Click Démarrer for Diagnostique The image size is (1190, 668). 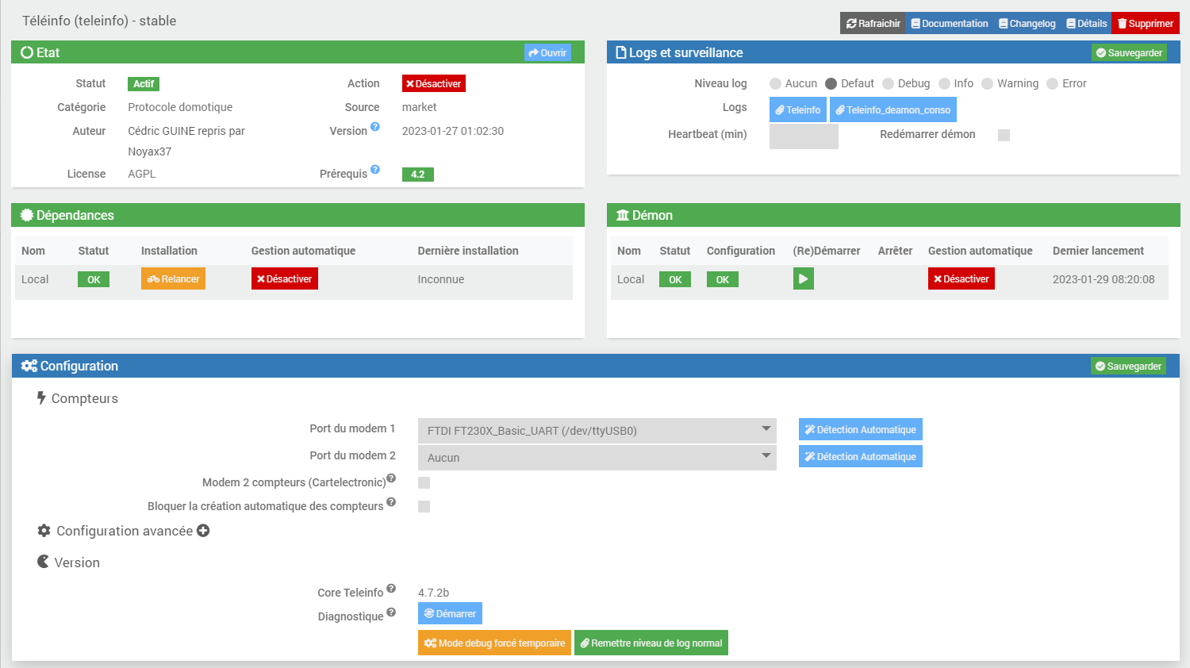450,614
